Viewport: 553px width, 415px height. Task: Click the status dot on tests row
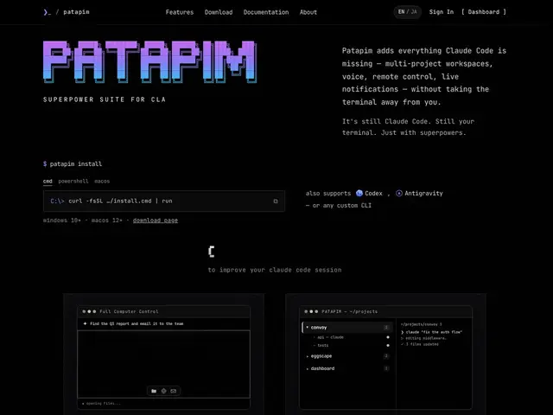pyautogui.click(x=388, y=346)
